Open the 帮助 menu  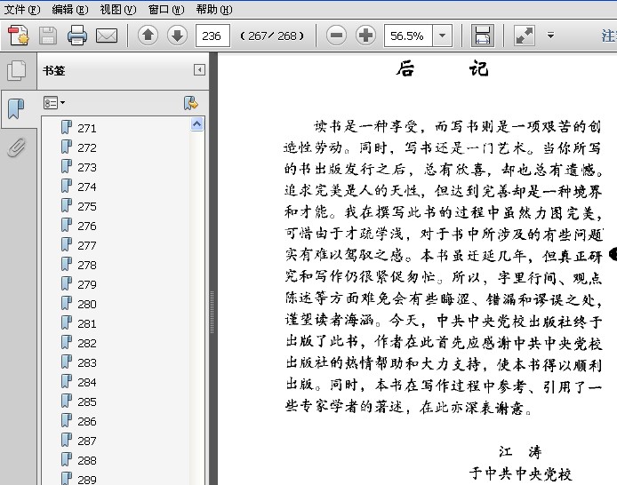point(213,9)
